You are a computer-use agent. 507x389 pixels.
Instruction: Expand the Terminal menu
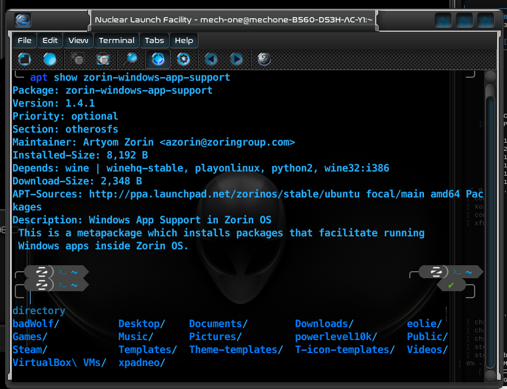pos(117,41)
